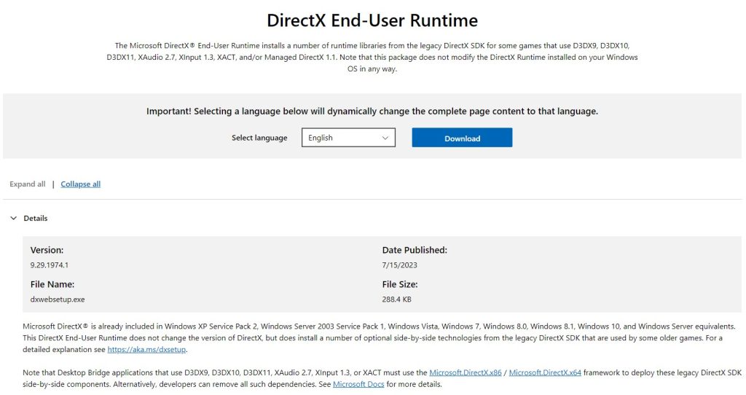Click the Date Published: label

click(x=415, y=250)
